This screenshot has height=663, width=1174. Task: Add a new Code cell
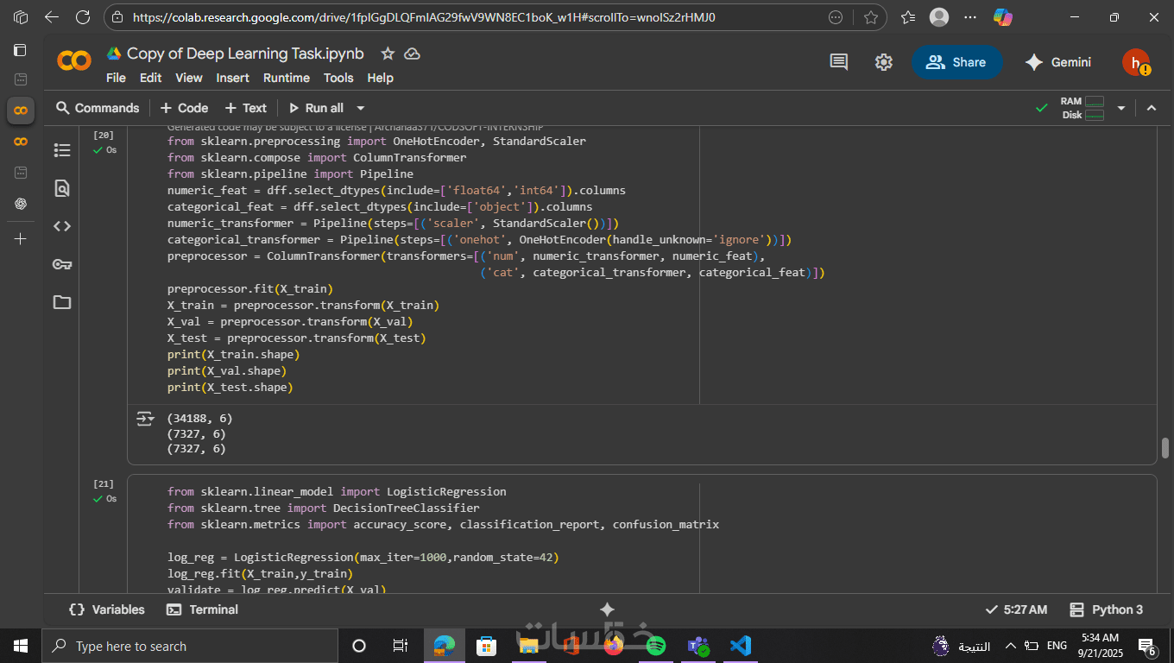[184, 108]
